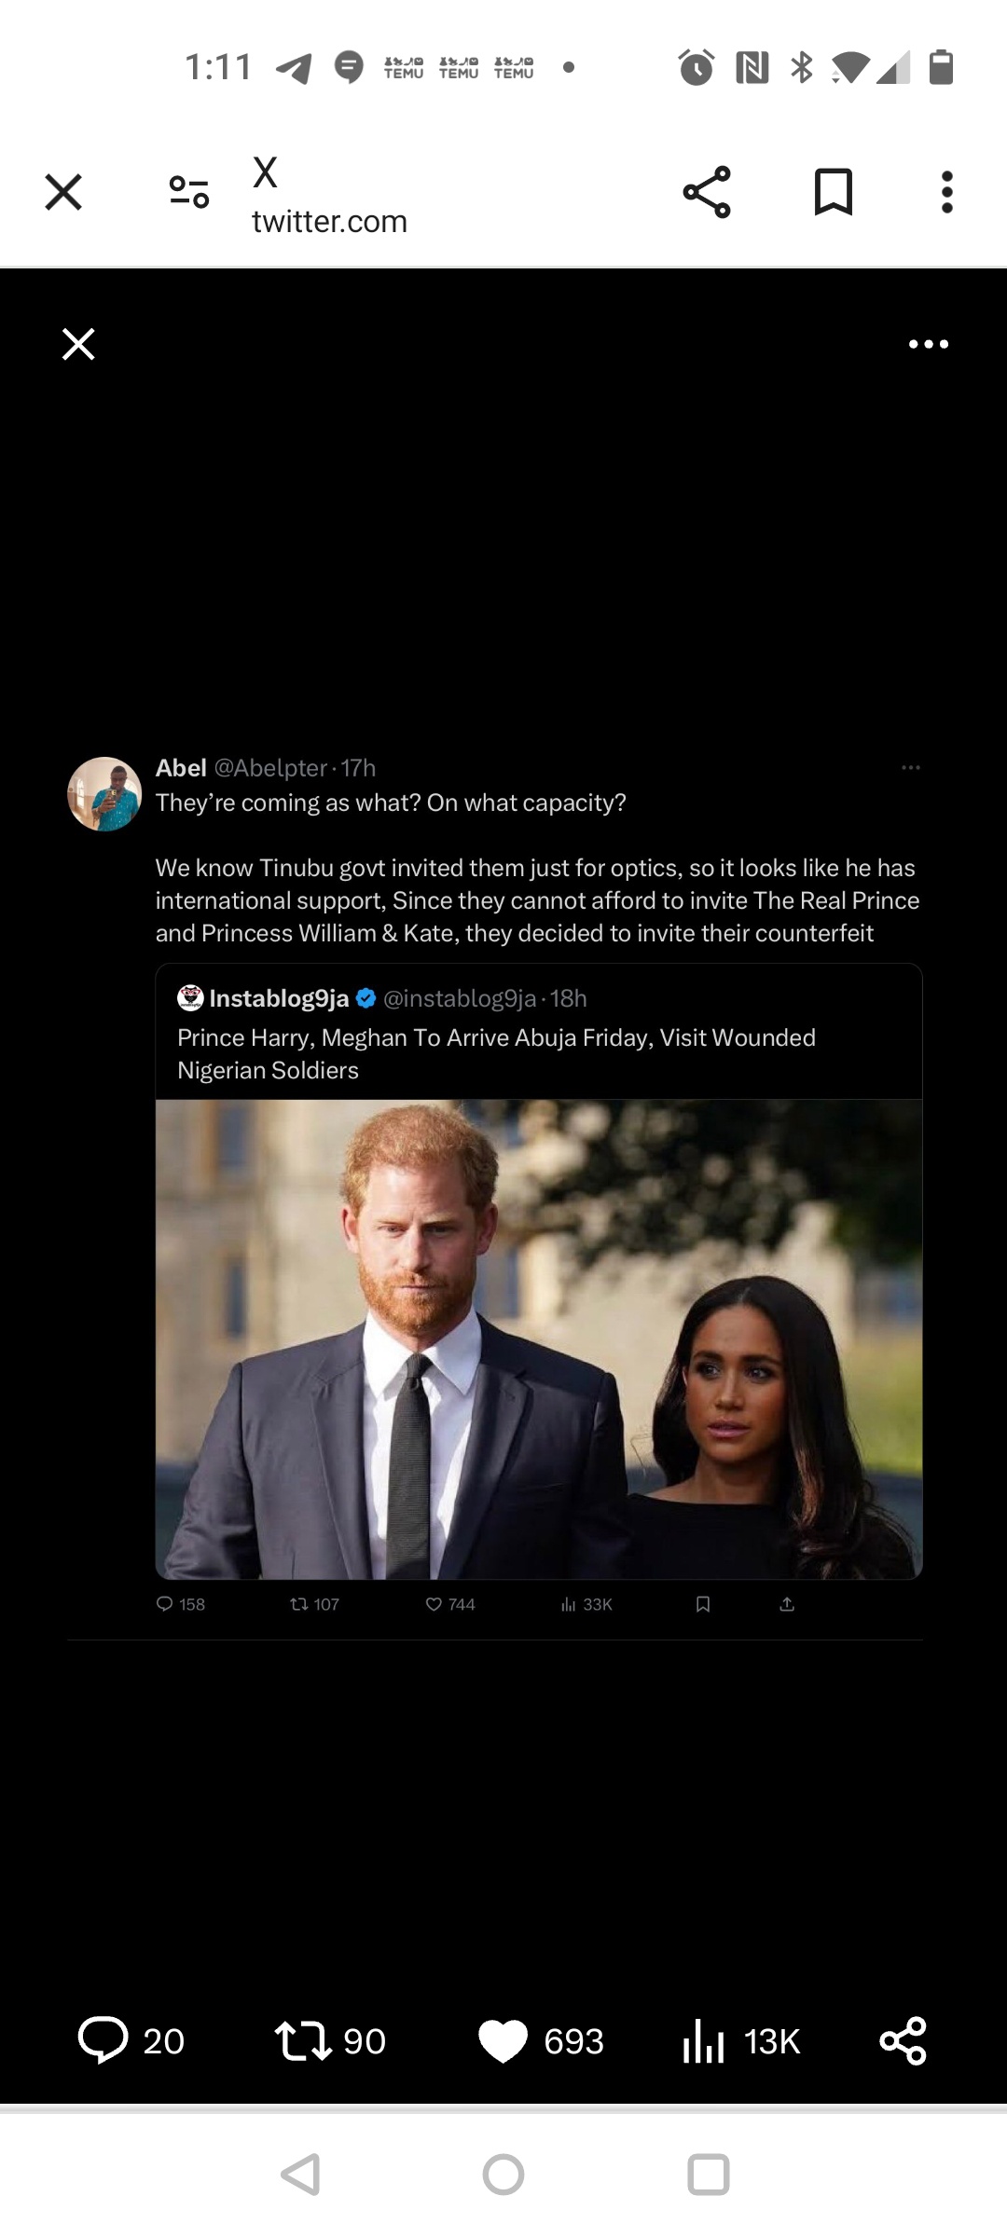Bookmark this page in browser toolbar
This screenshot has width=1007, height=2237.
coord(833,192)
